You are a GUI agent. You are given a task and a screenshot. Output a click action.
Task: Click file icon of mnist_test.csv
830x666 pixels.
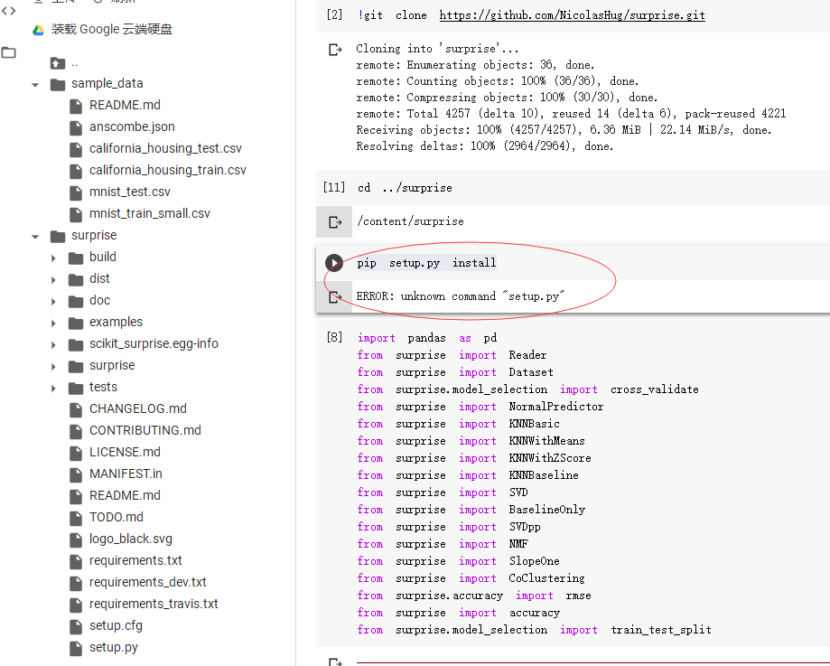coord(76,192)
